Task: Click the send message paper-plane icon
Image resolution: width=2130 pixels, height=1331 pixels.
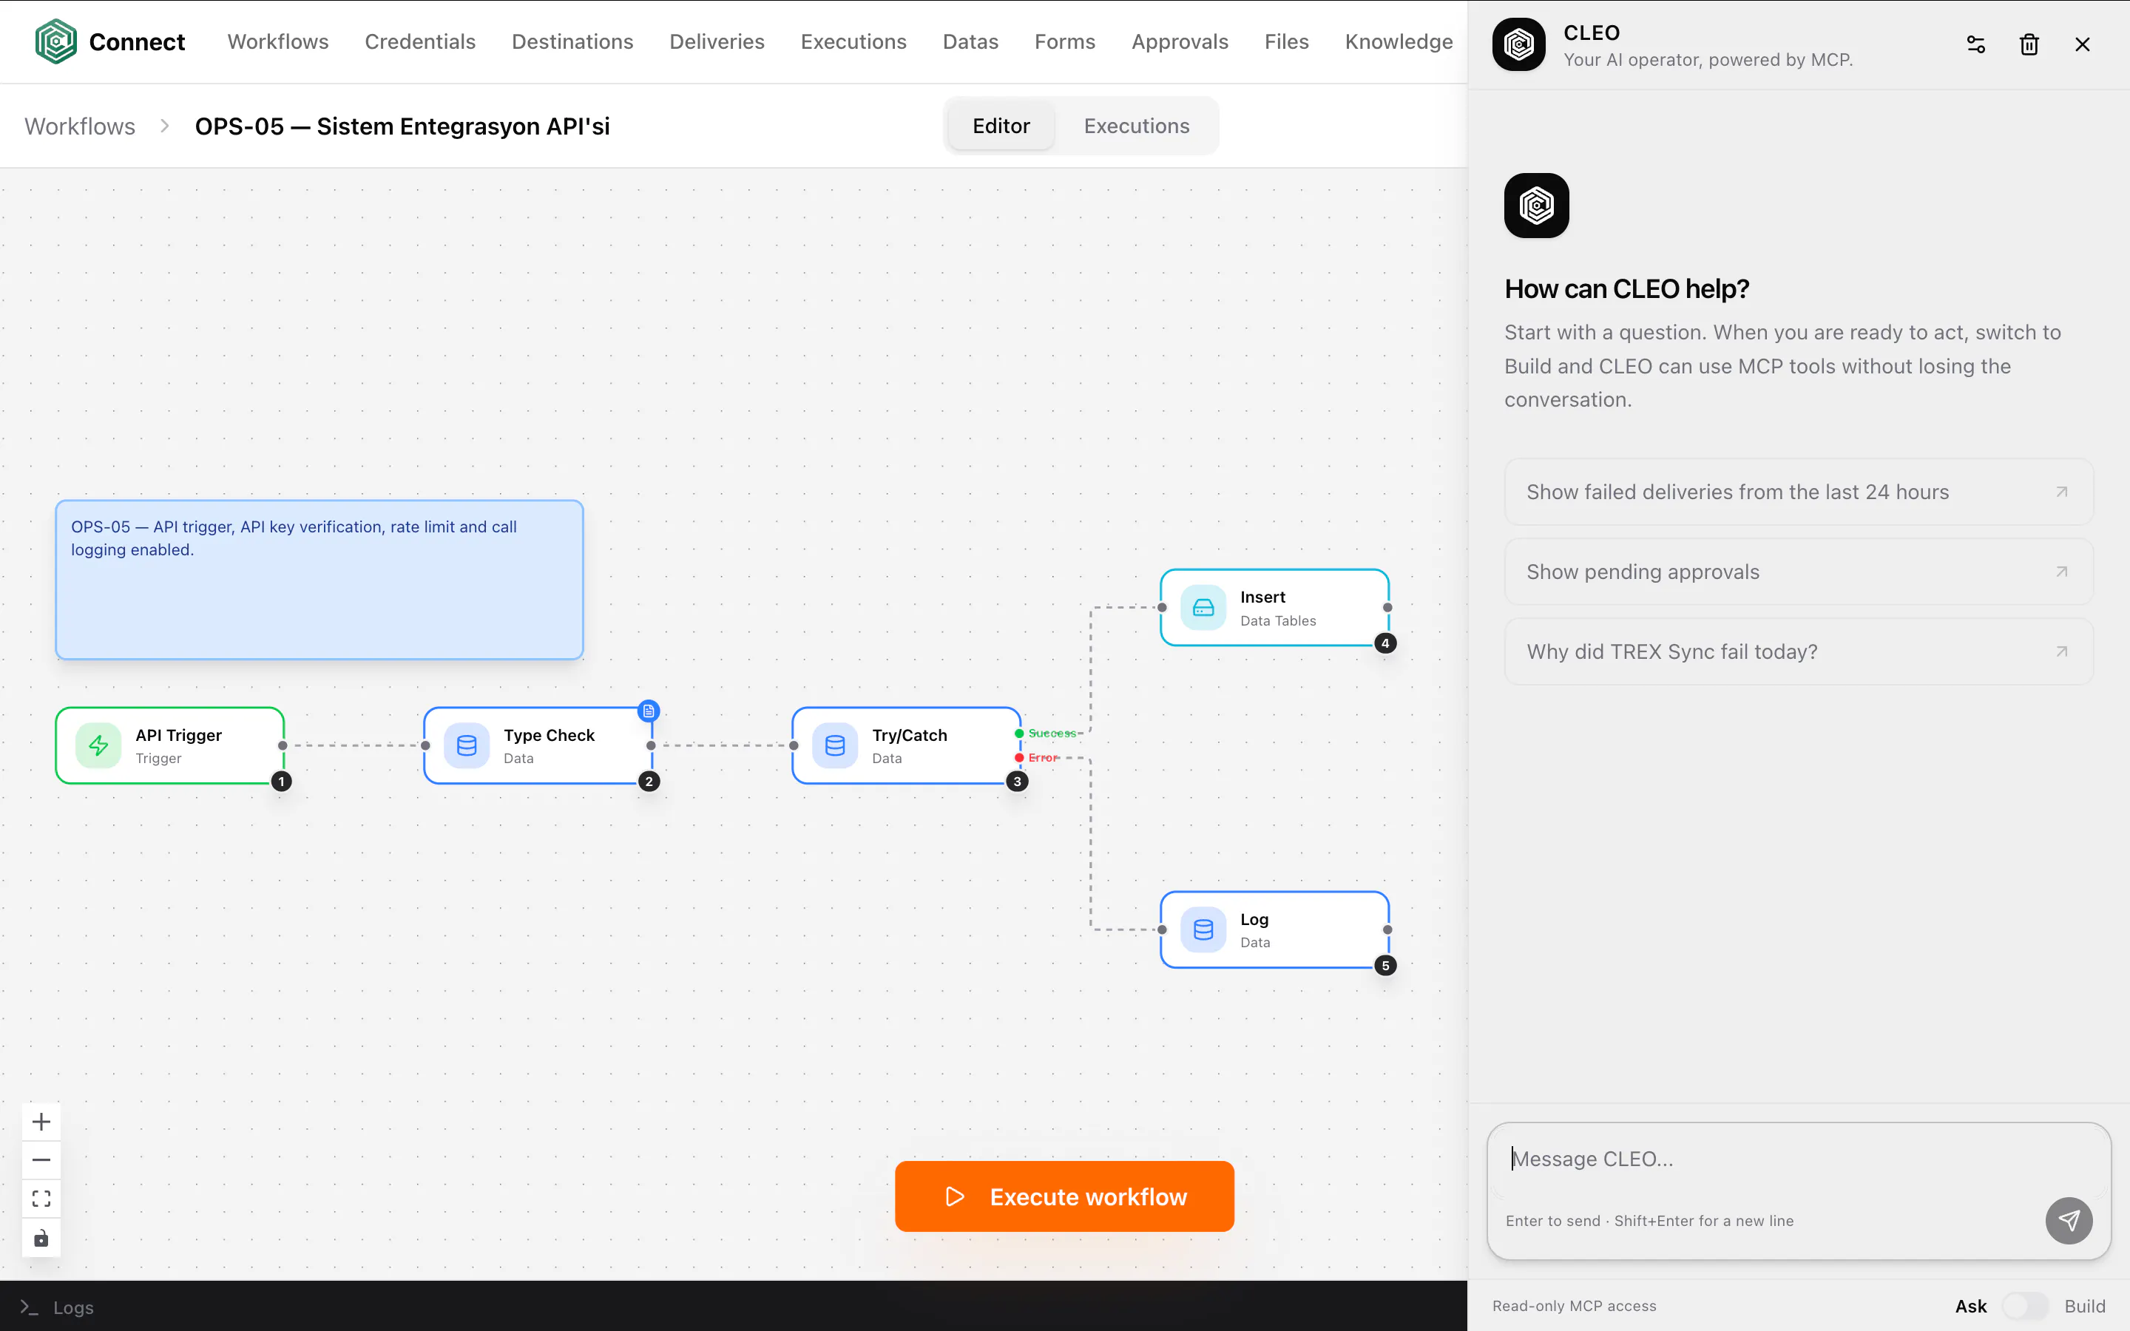Action: coord(2069,1220)
